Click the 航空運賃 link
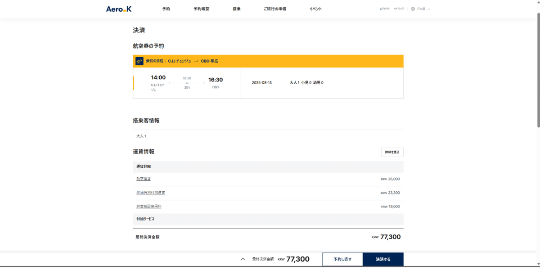The image size is (540, 270). [x=144, y=179]
